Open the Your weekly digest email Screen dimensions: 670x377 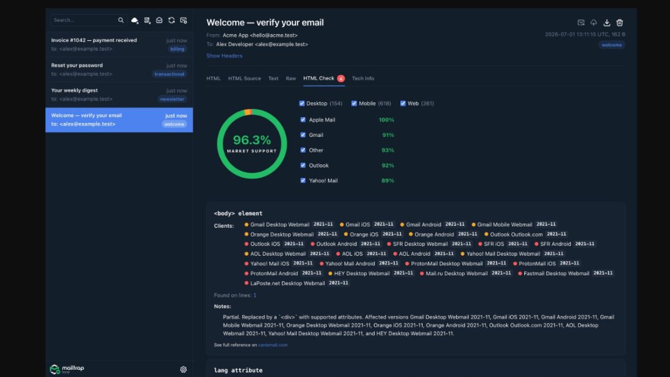click(119, 95)
